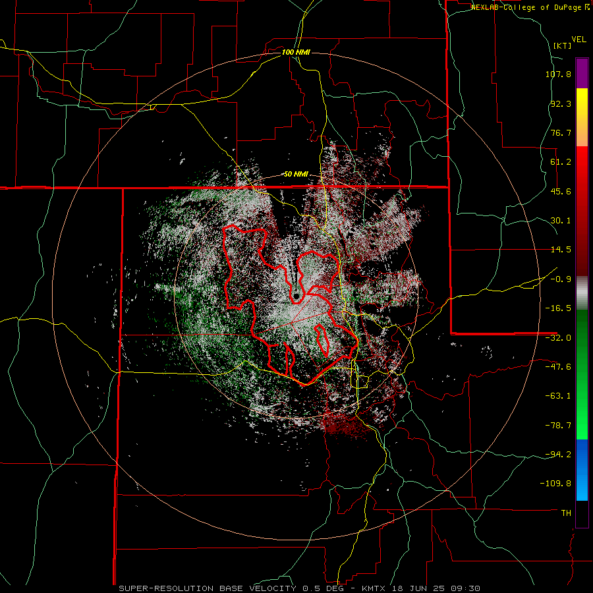Click the blue segment of the color bar
This screenshot has height=593, width=593.
[x=582, y=470]
